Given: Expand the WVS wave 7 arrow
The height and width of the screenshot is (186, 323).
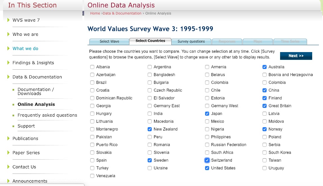Looking at the screenshot, I should (8, 20).
